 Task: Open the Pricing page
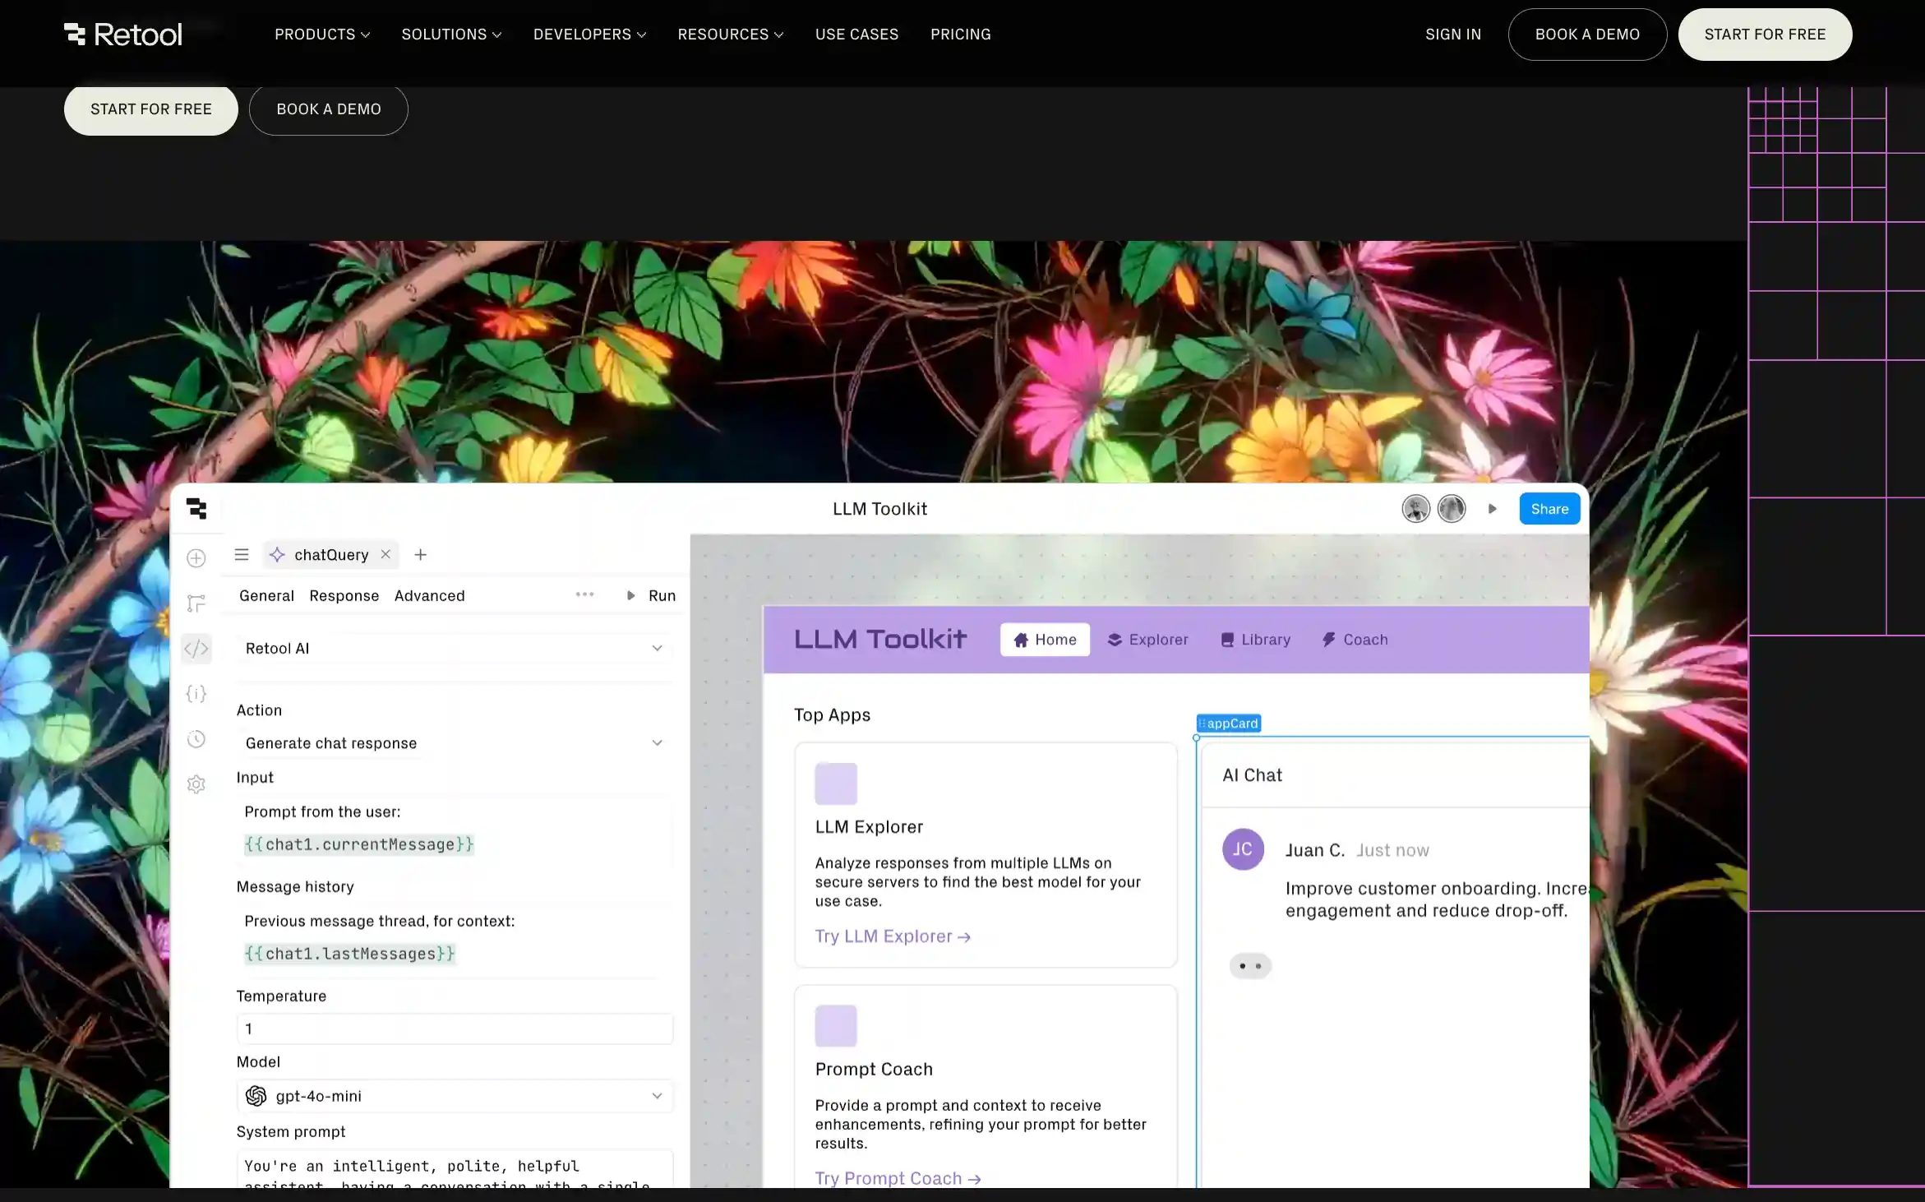960,35
